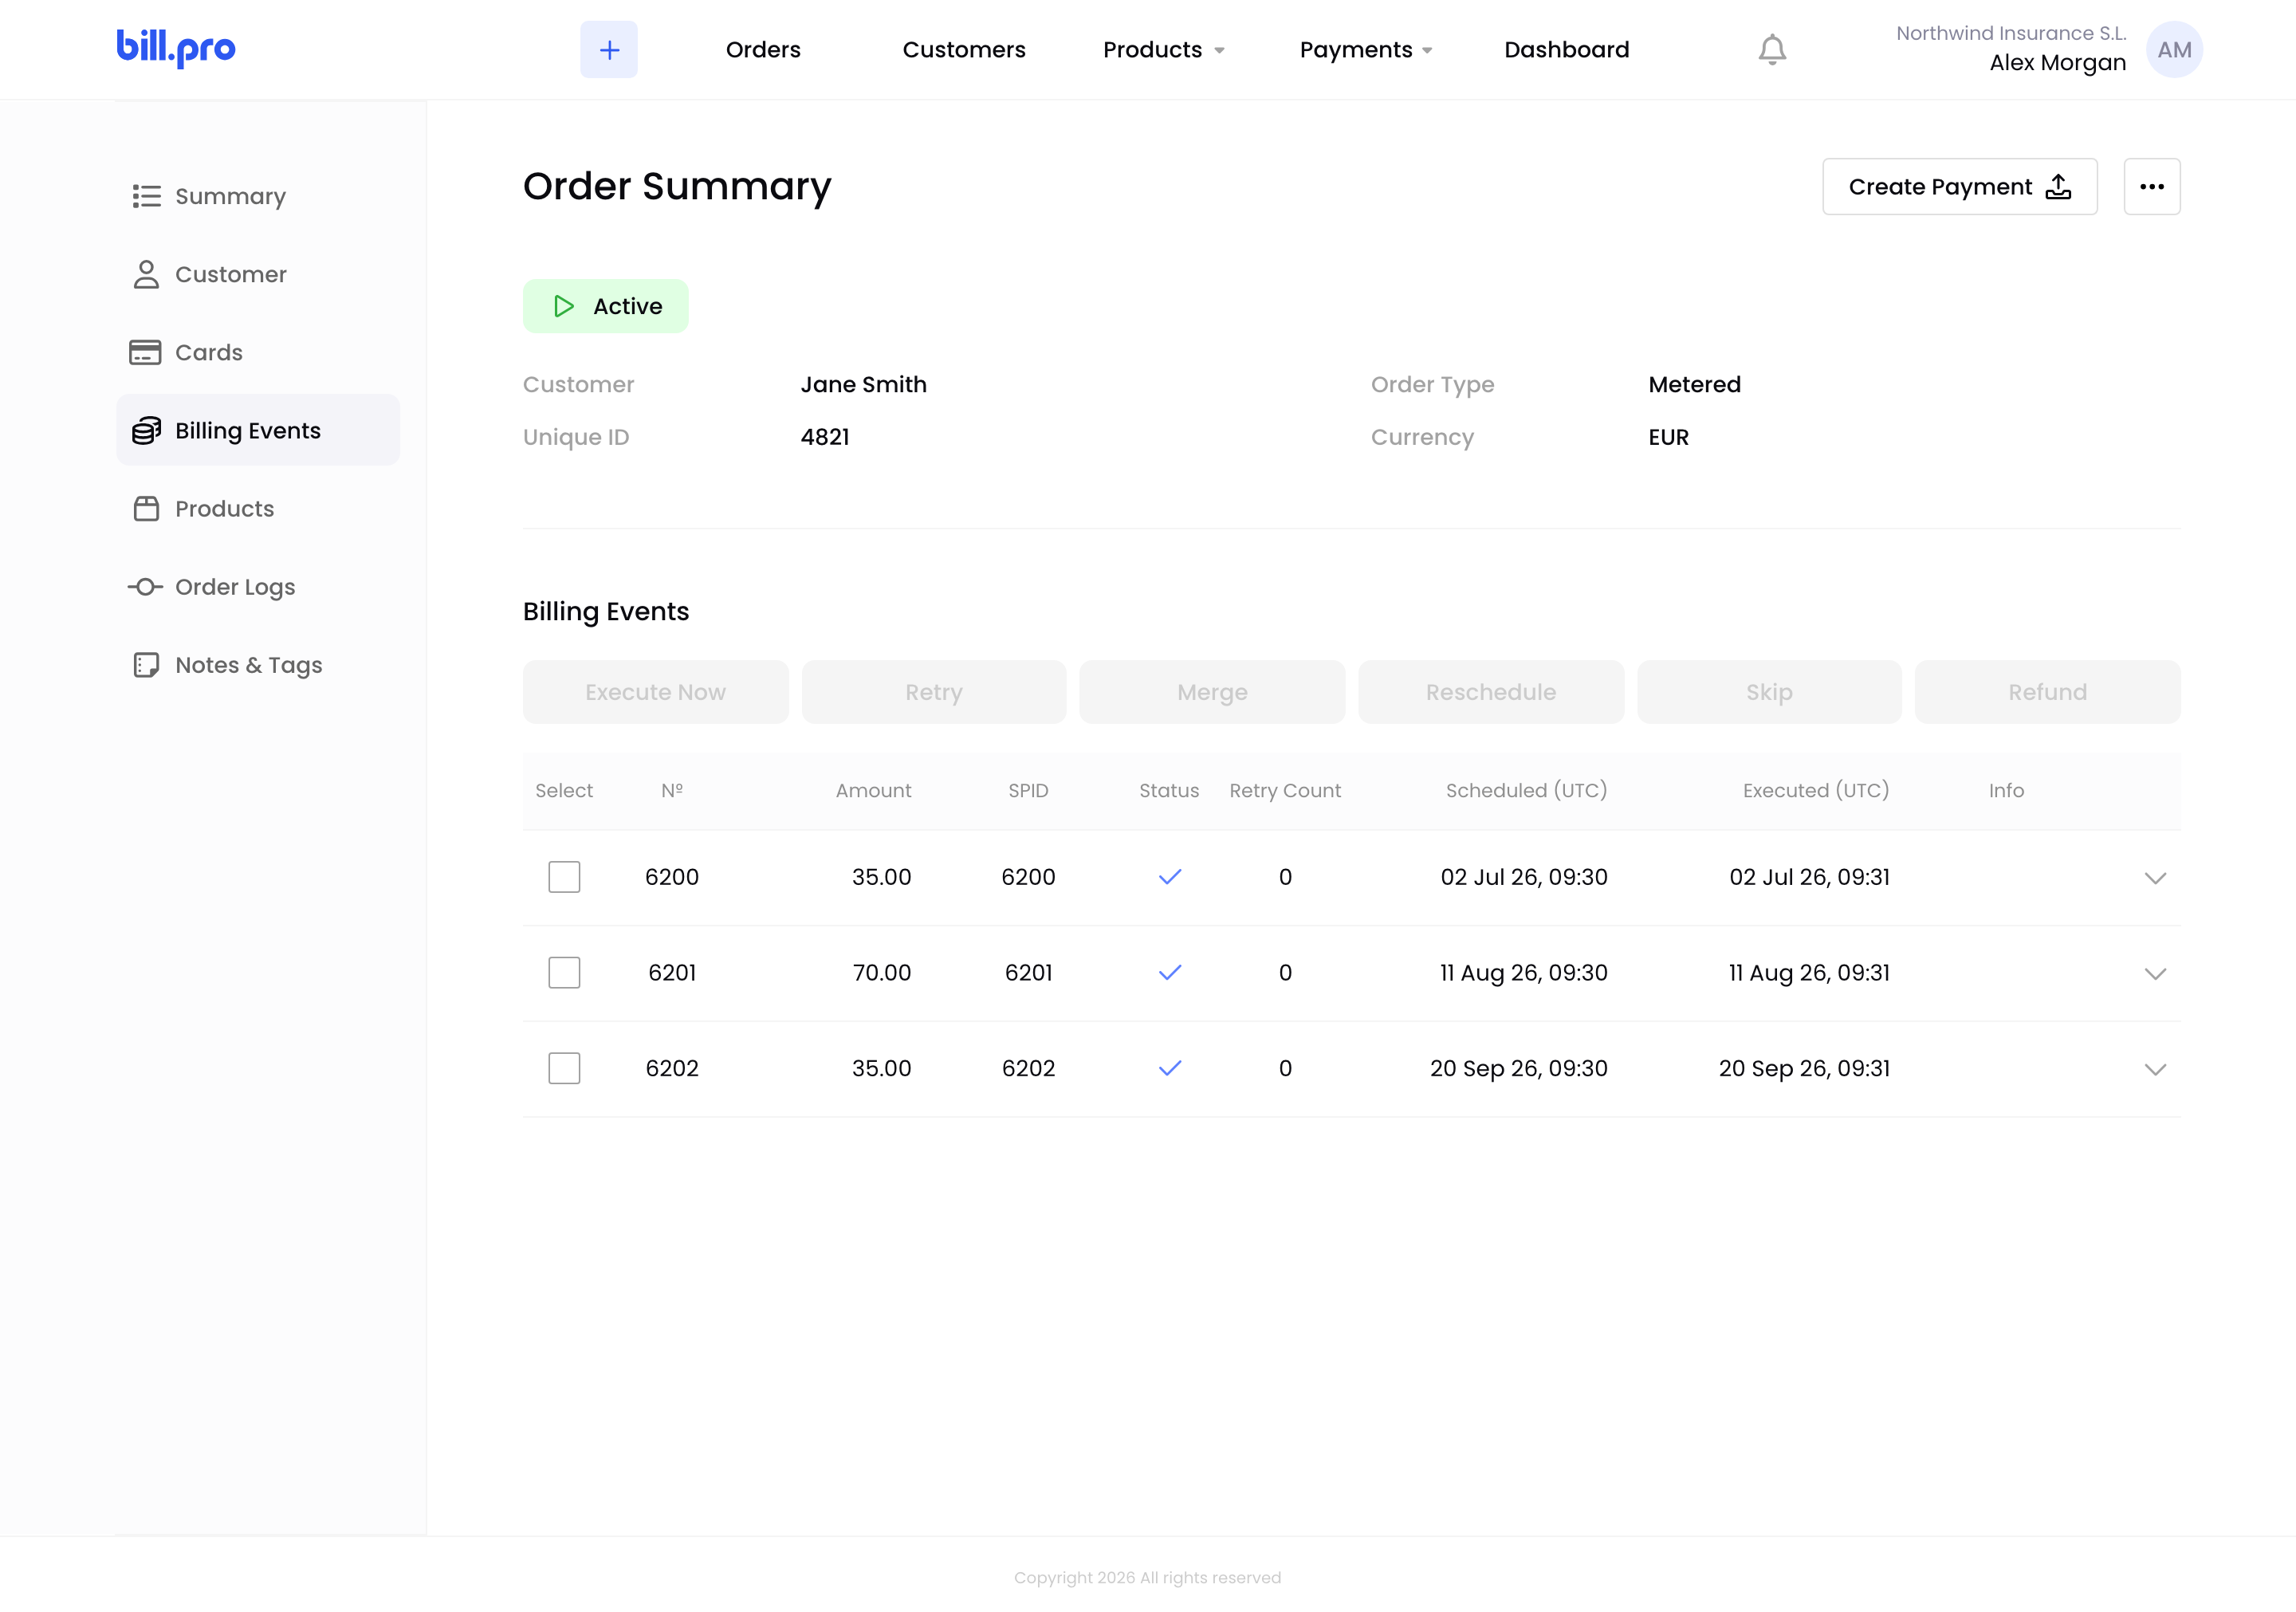Click the Reschedule button
Screen dimensions: 2296x1612
coord(1490,692)
